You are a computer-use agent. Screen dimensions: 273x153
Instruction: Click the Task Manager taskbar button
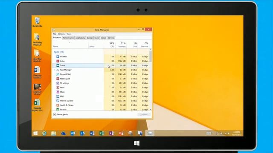coord(150,133)
